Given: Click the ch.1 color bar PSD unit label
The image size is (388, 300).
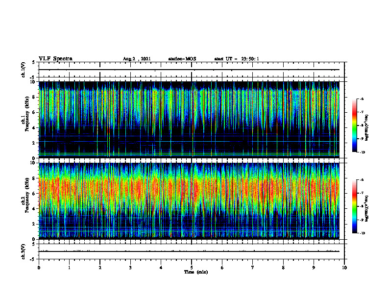Looking at the screenshot, I should (367, 128).
